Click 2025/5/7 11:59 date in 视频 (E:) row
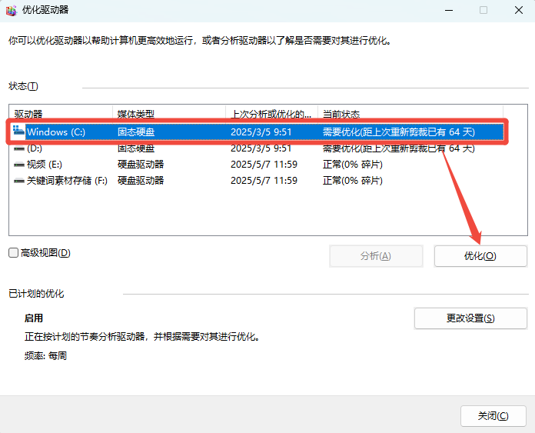Screen dimensions: 535x433 click(x=264, y=165)
